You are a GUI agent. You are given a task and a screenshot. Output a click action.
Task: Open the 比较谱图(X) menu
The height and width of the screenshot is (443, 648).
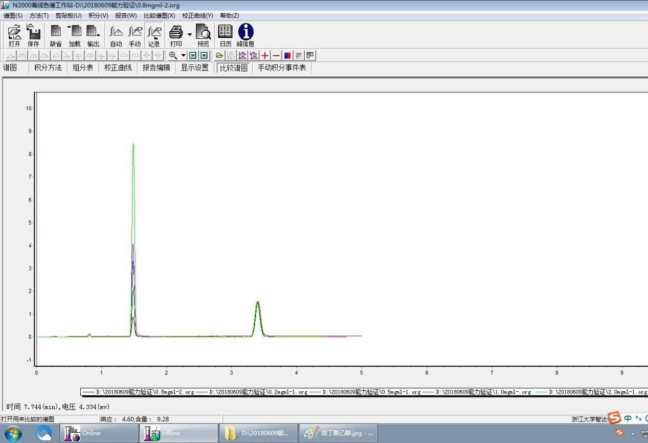(159, 15)
